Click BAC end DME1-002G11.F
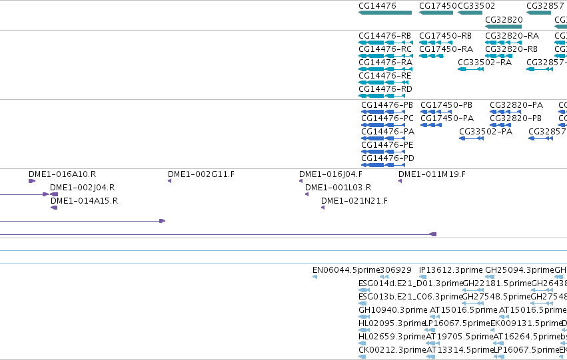Viewport: 567px width, 360px height. pos(201,174)
